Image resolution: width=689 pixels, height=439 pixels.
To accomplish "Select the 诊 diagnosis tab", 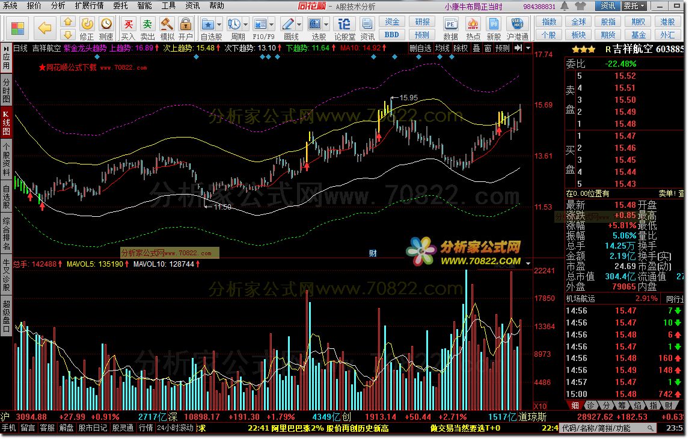I will tap(590, 405).
